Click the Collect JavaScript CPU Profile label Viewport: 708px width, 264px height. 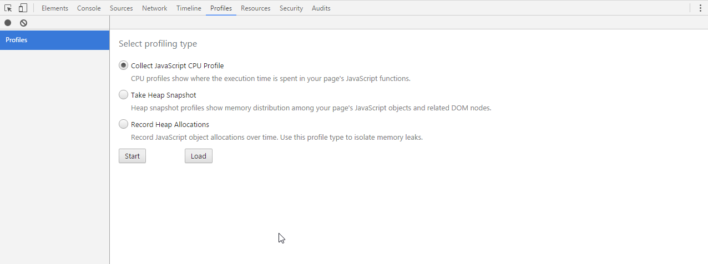(x=177, y=65)
